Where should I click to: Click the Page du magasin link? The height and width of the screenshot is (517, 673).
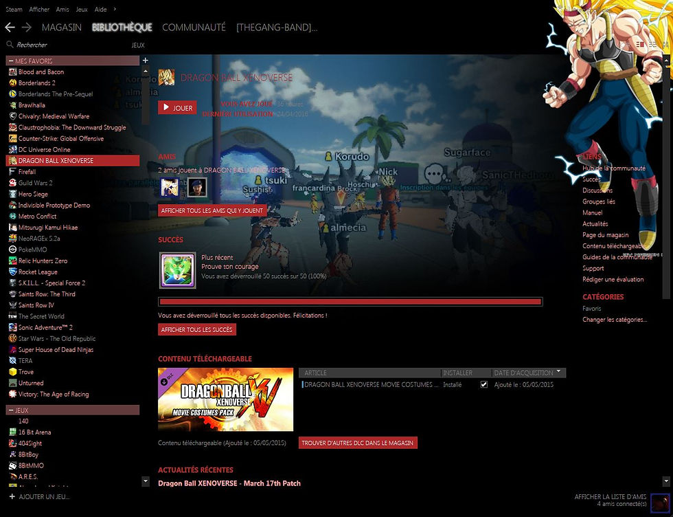[605, 234]
